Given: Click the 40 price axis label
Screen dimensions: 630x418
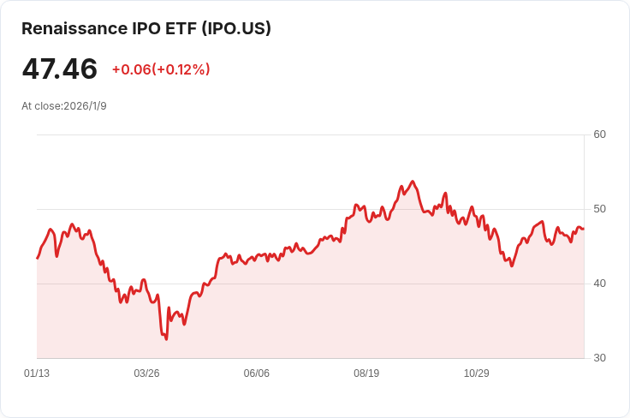Looking at the screenshot, I should tap(599, 284).
